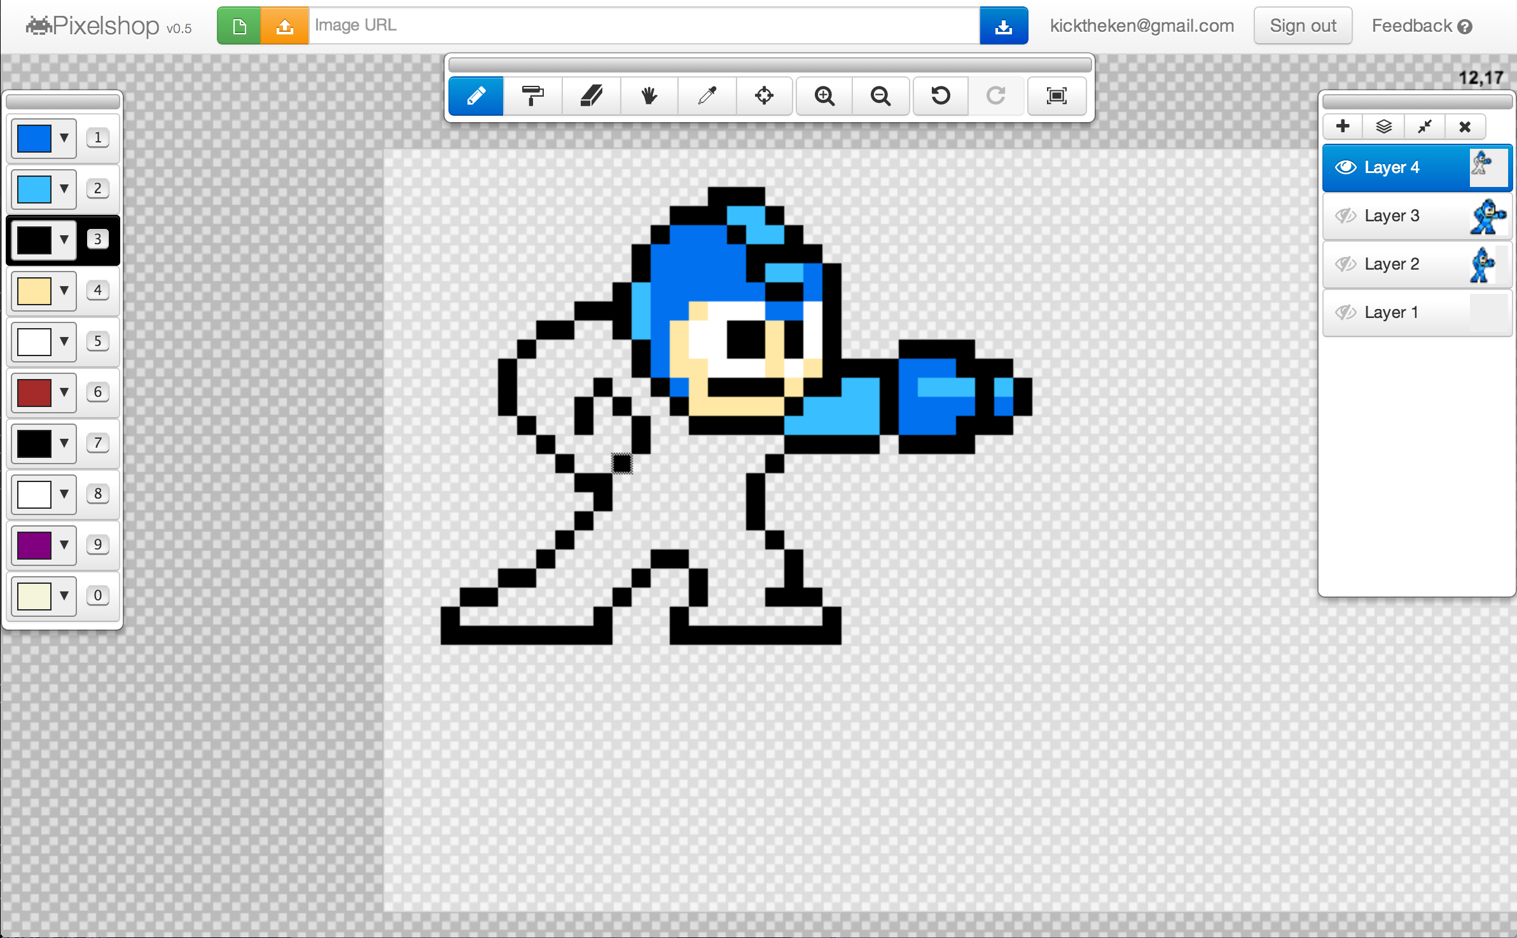1517x938 pixels.
Task: Click the undo arrow icon
Action: click(940, 96)
